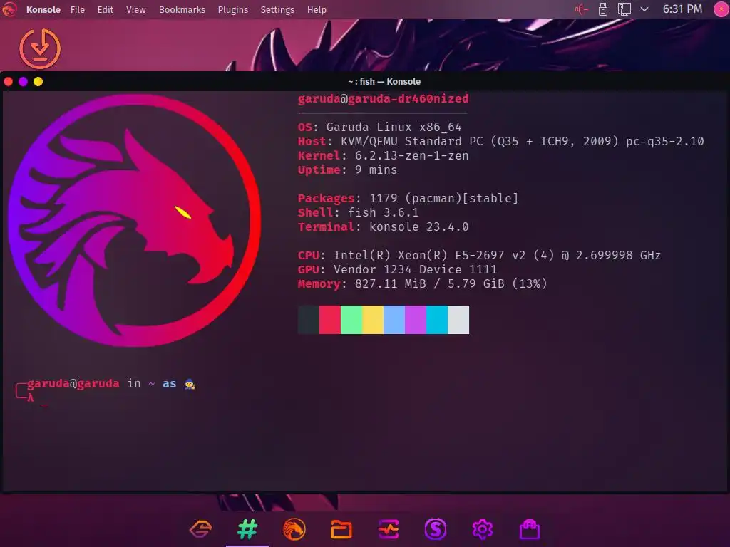730x547 pixels.
Task: Click the red close dot of Konsole
Action: (8, 82)
